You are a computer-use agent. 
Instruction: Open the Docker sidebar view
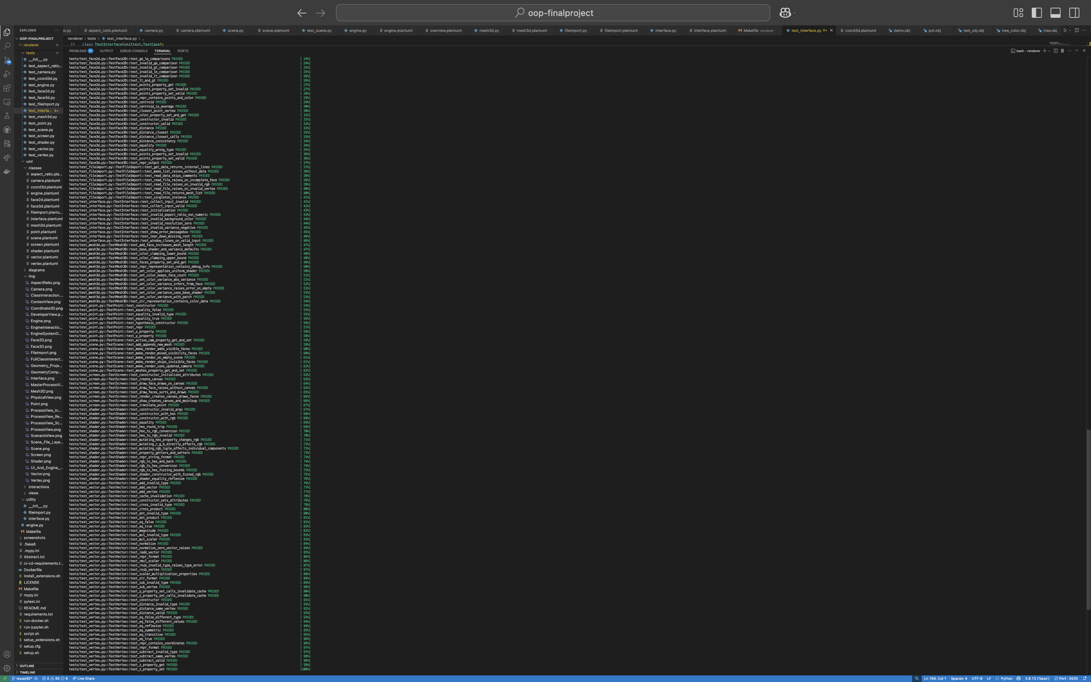pyautogui.click(x=7, y=171)
